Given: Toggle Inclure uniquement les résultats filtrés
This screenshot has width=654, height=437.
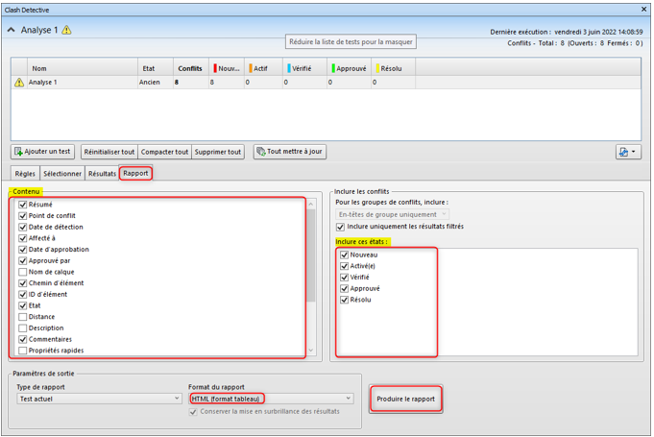Looking at the screenshot, I should [339, 227].
